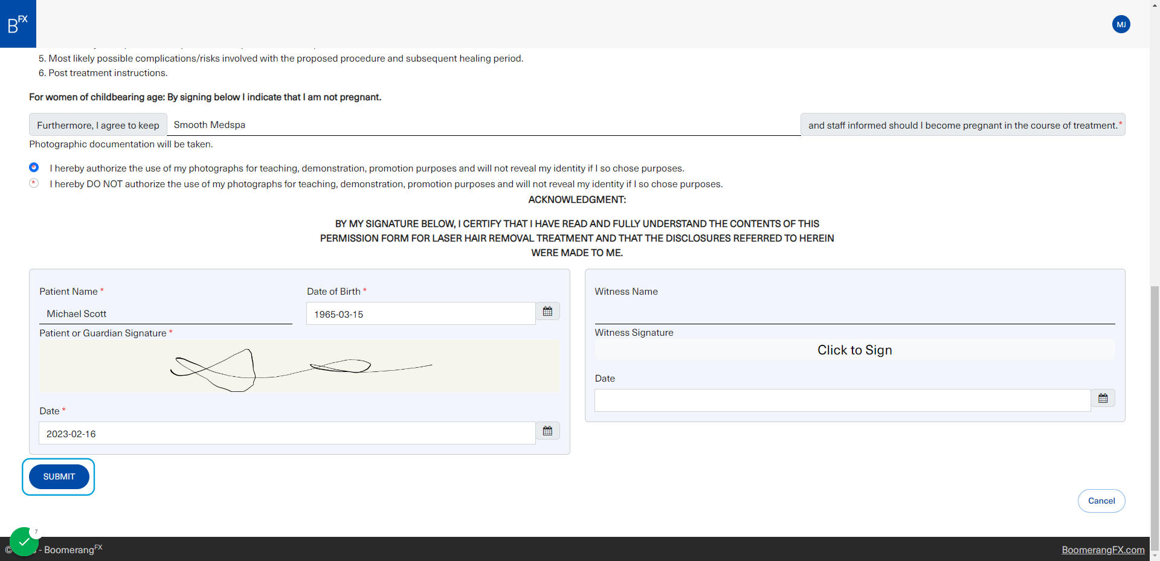Screen dimensions: 1160x561
Task: Click the green checkmark badge icon
Action: (24, 542)
